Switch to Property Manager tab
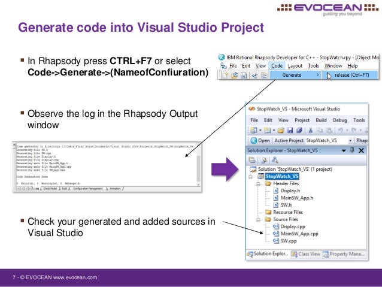The image size is (382, 287). pos(344,254)
